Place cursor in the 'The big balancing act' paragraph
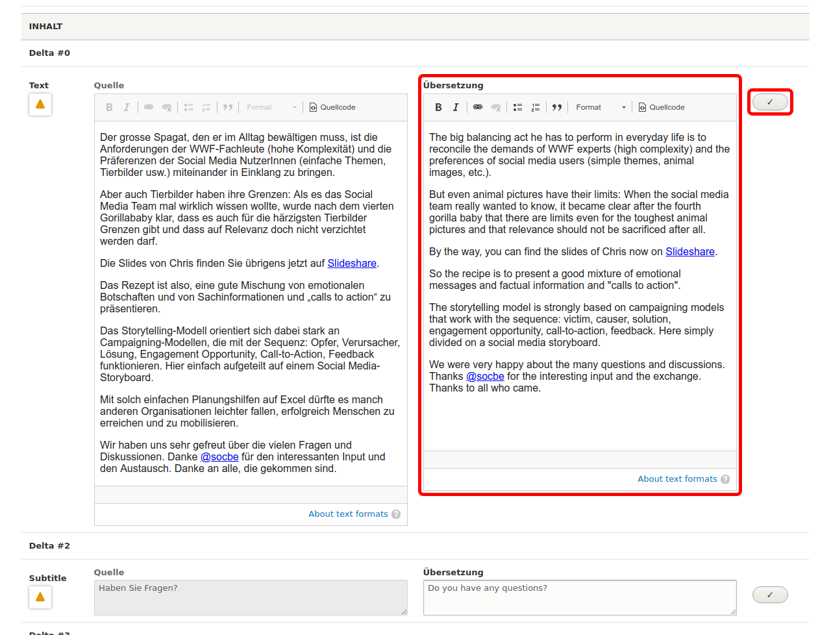The image size is (831, 635). 579,155
